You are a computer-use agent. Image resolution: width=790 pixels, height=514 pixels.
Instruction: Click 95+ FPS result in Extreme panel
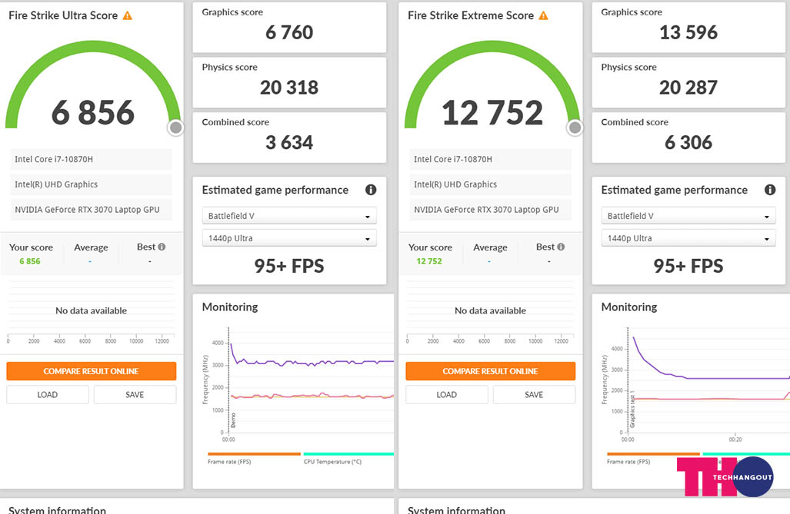[x=688, y=266]
